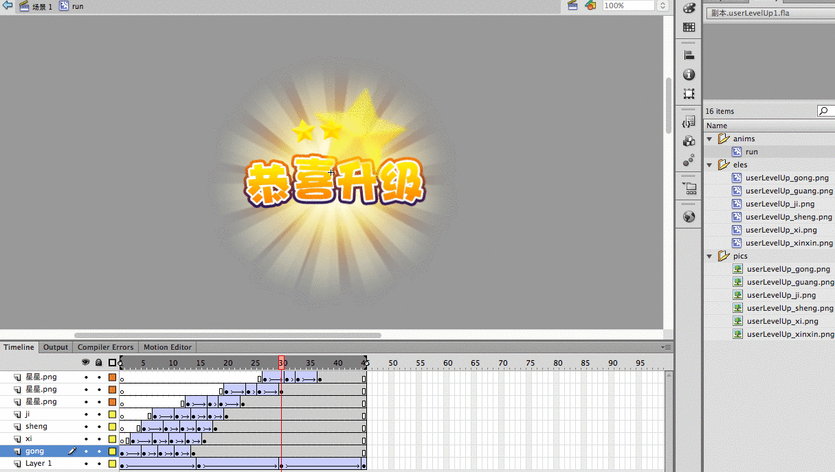Click the outline color swatch of xi layer
This screenshot has height=472, width=835.
112,439
